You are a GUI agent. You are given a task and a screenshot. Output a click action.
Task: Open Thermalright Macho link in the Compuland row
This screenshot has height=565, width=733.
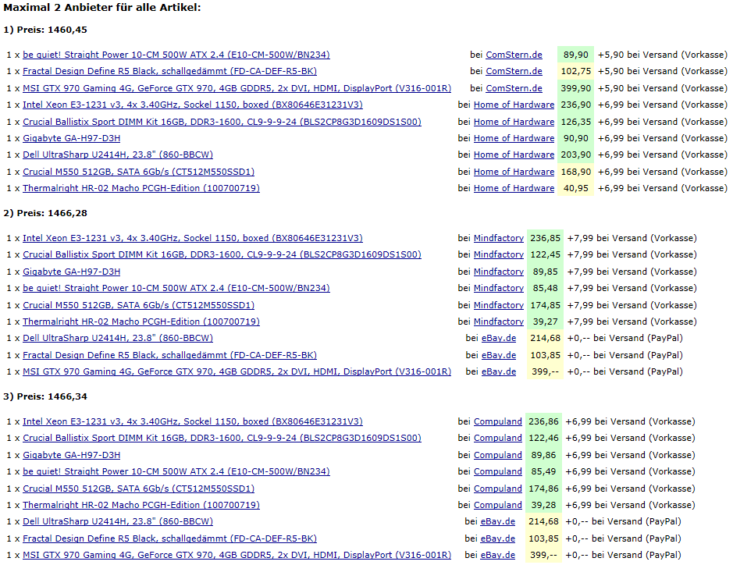click(141, 505)
